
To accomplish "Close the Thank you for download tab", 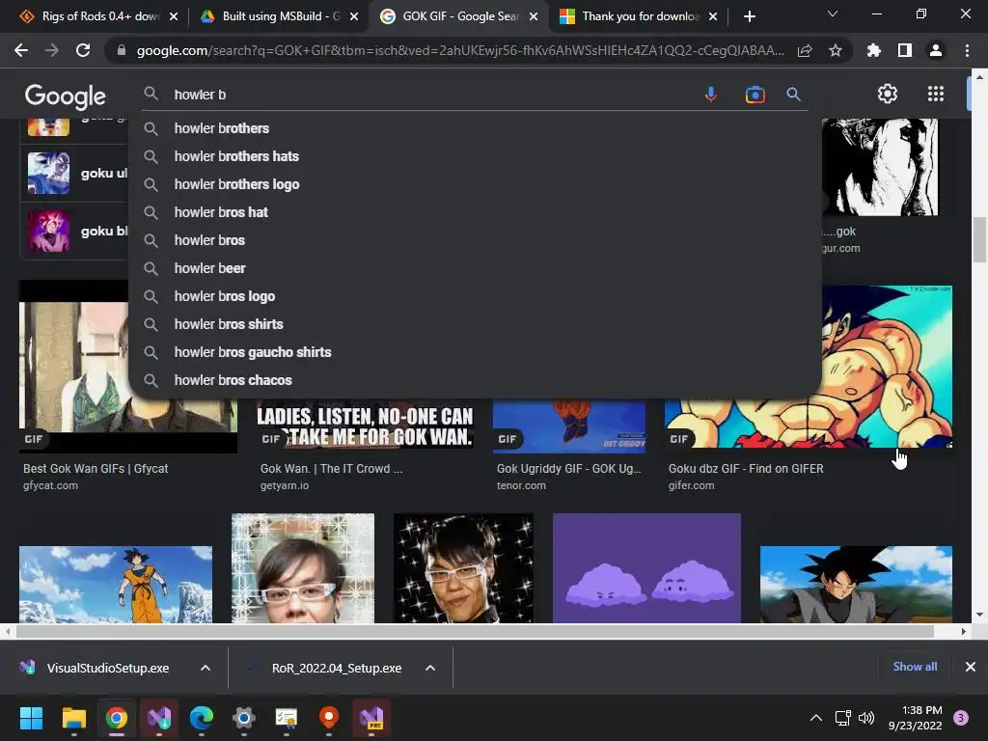I will (713, 16).
